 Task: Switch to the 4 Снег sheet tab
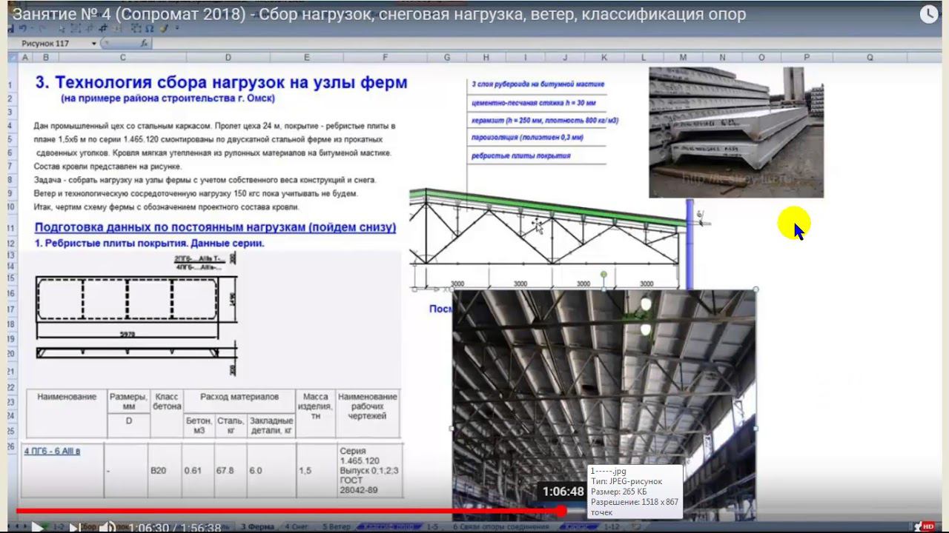click(297, 526)
